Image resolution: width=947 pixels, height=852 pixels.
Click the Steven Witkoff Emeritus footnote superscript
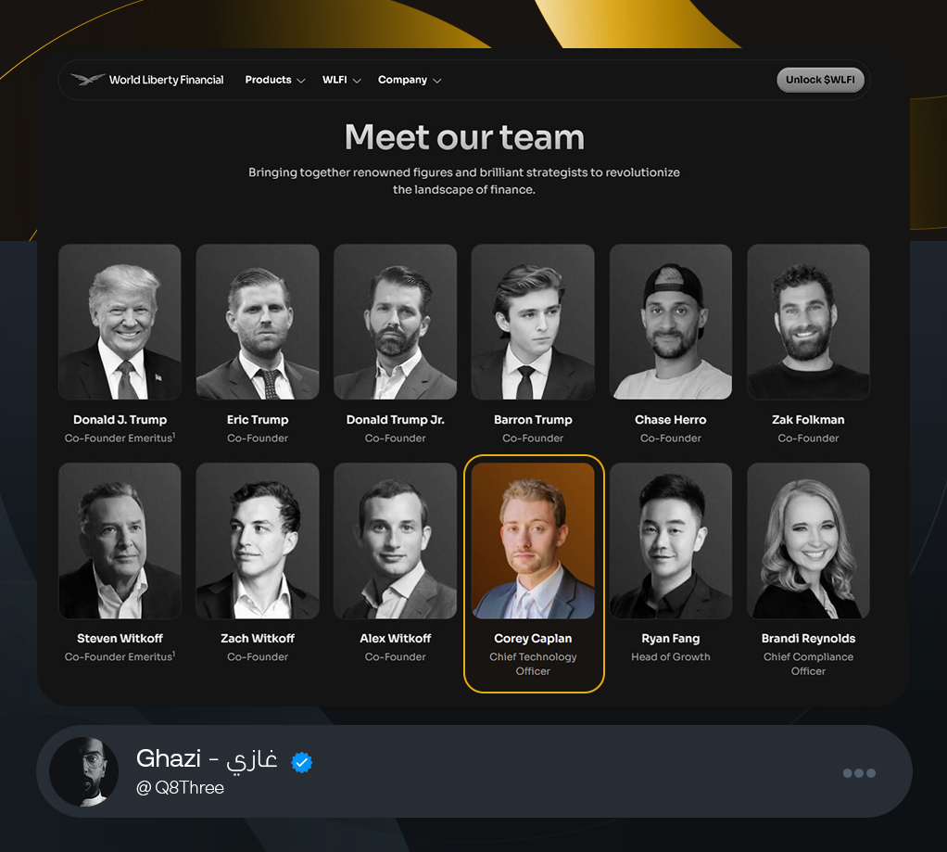click(x=174, y=654)
